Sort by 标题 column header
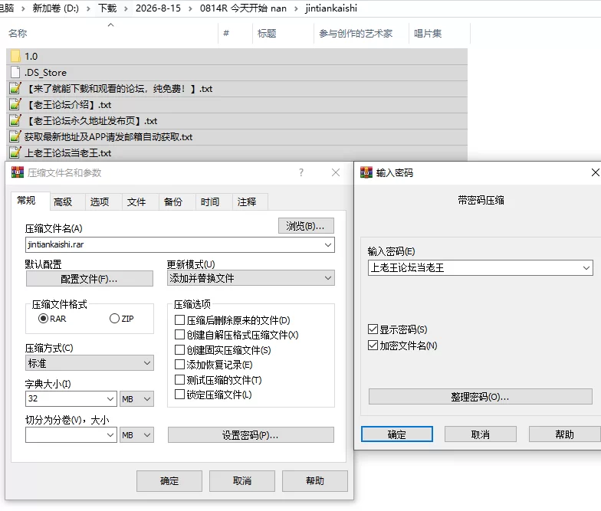The height and width of the screenshot is (511, 601). click(x=267, y=34)
